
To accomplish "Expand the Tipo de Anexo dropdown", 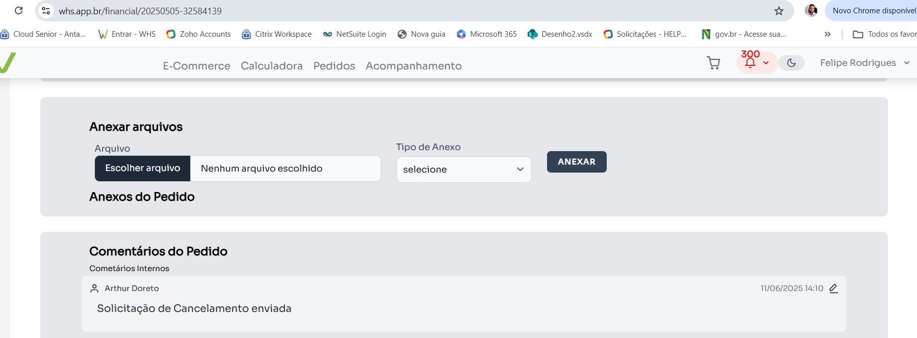I will 463,170.
